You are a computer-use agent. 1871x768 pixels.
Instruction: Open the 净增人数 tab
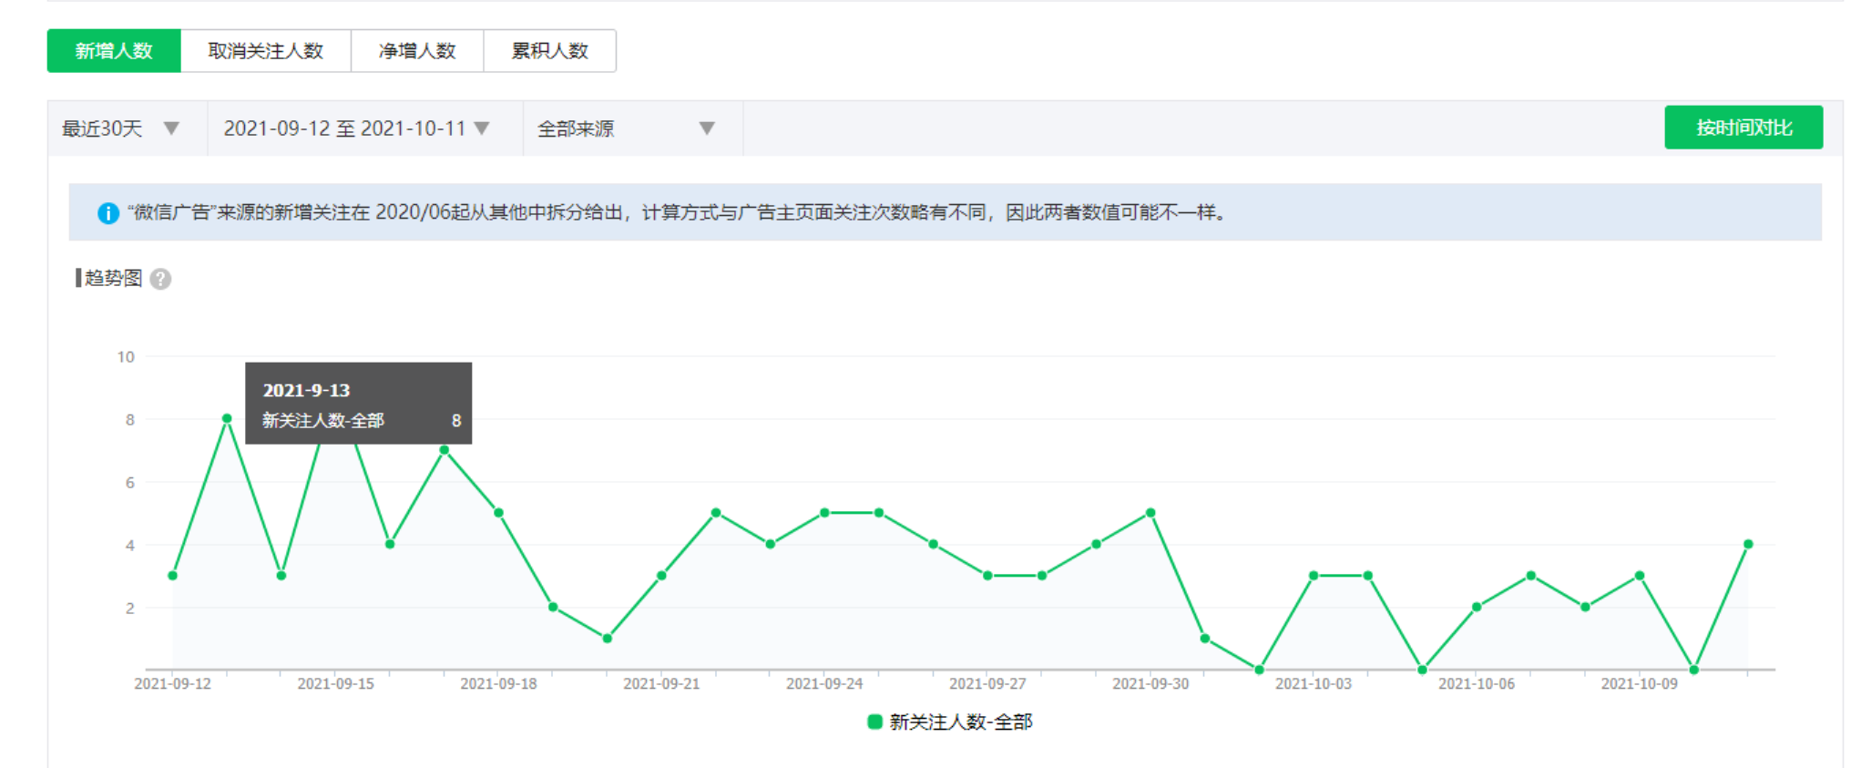417,51
